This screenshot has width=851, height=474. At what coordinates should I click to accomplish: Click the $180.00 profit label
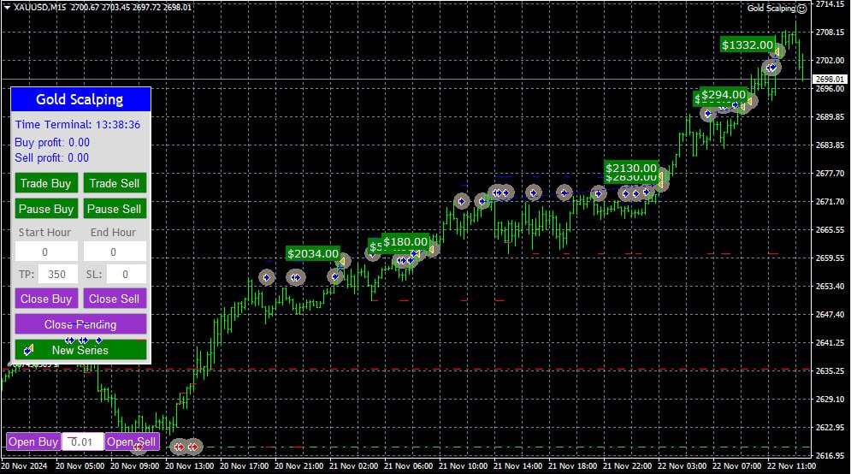coord(405,241)
